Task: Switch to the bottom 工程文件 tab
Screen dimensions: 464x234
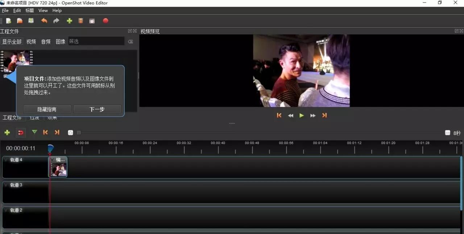Action: (x=12, y=118)
